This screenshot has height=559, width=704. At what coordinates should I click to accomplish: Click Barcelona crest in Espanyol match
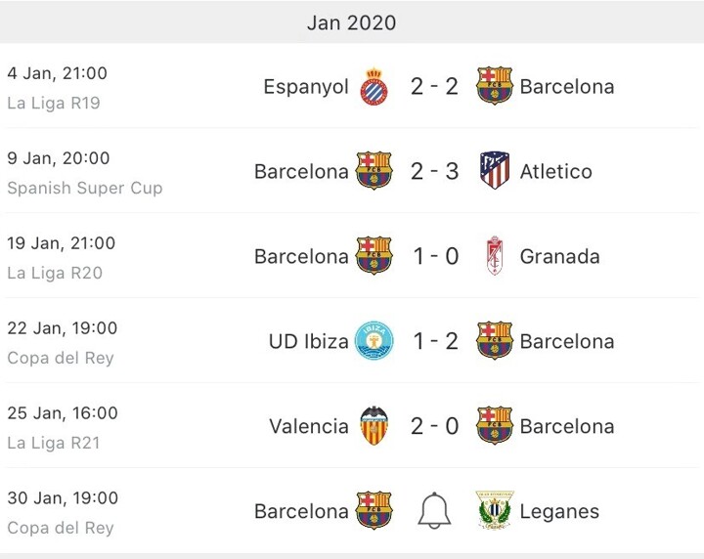(x=495, y=87)
